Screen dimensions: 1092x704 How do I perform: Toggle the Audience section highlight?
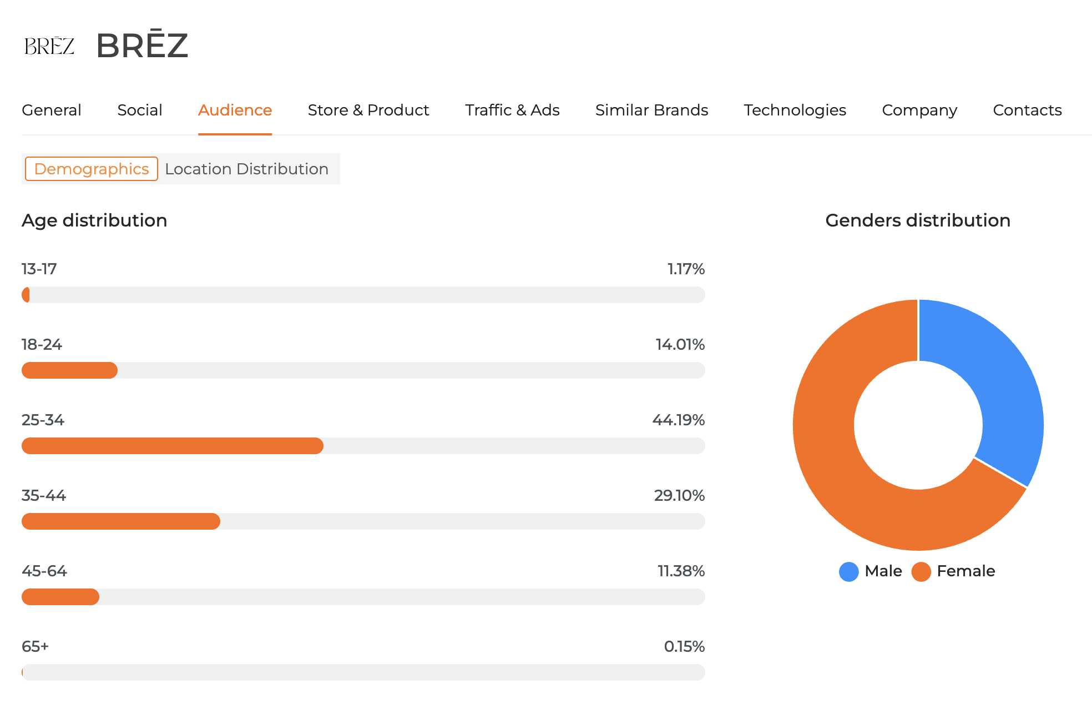click(235, 110)
